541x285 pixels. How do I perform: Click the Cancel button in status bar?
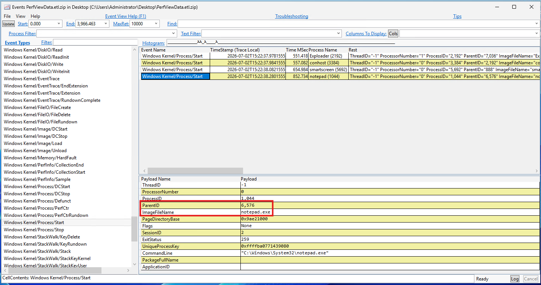tap(530, 279)
